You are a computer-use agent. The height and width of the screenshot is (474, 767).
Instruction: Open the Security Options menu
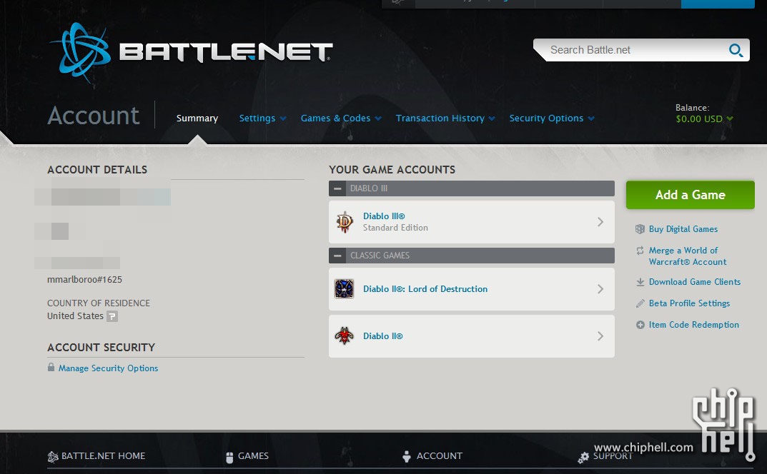pyautogui.click(x=546, y=118)
